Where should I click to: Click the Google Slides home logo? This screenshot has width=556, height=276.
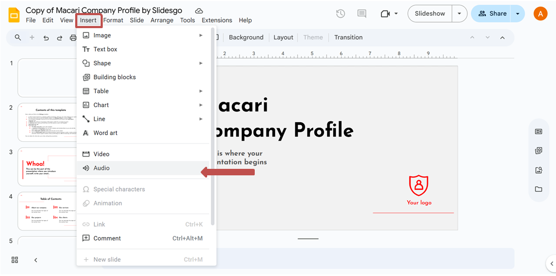pos(14,16)
